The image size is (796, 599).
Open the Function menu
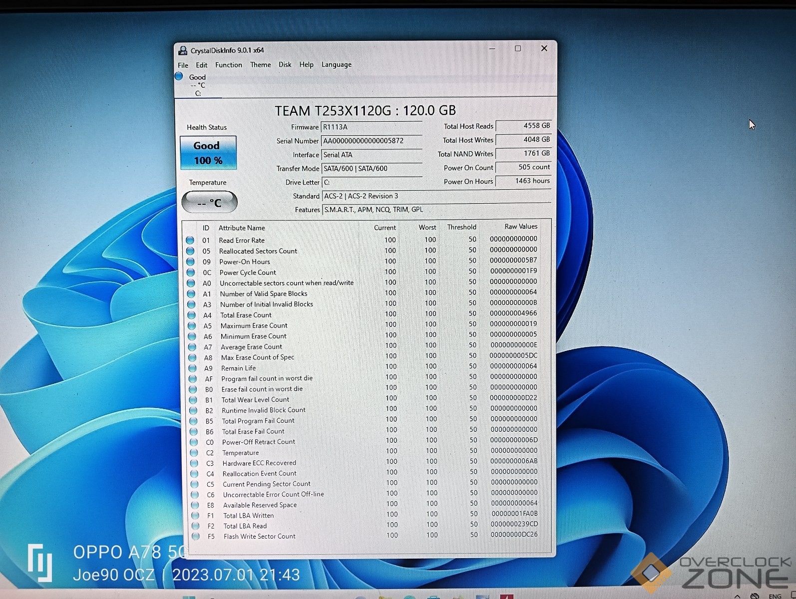click(228, 65)
